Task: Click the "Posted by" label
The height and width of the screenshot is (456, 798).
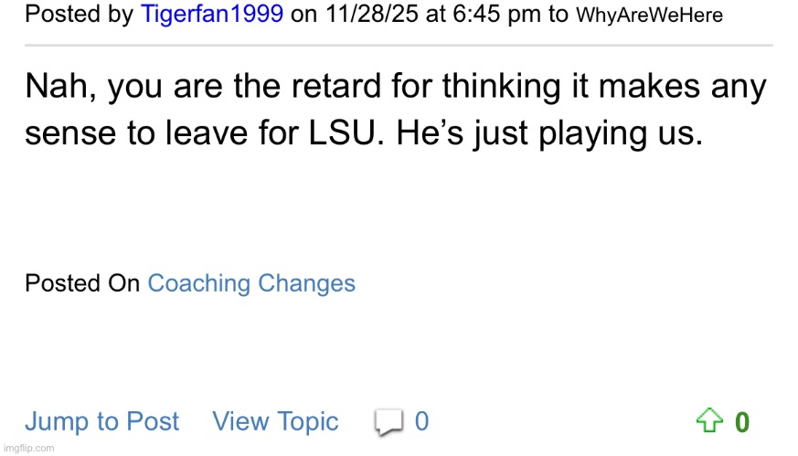Action: (x=80, y=15)
